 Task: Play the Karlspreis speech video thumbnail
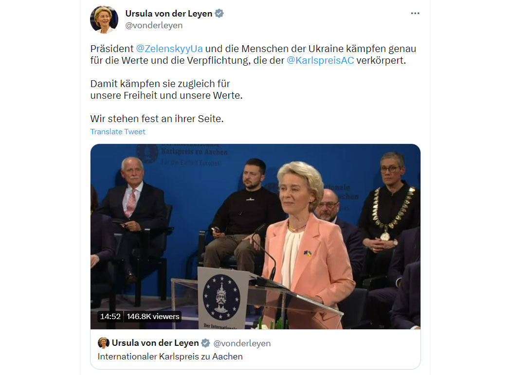pos(255,236)
